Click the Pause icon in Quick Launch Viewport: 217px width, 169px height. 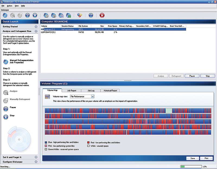(6, 109)
